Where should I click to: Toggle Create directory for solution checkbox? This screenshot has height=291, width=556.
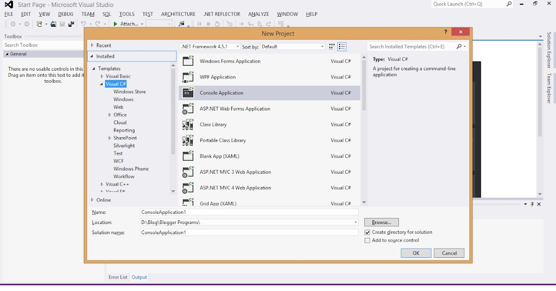click(367, 232)
